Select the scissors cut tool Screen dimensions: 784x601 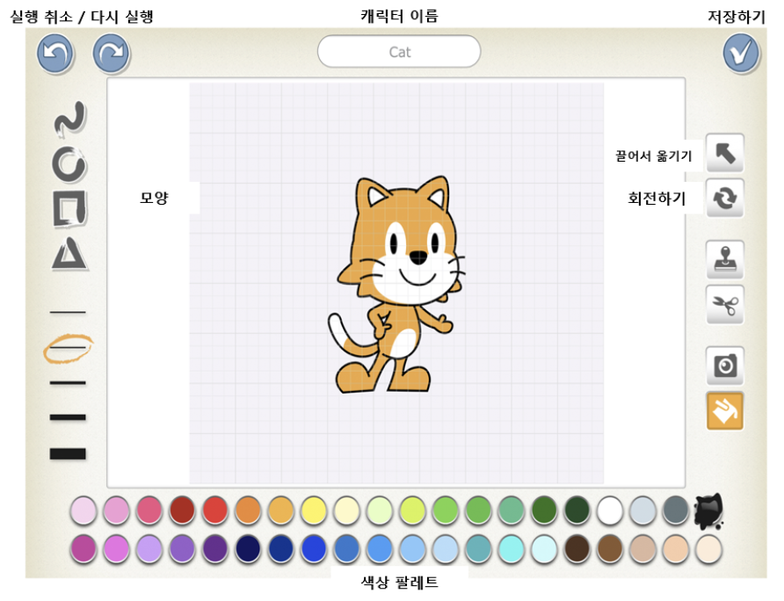pyautogui.click(x=724, y=305)
